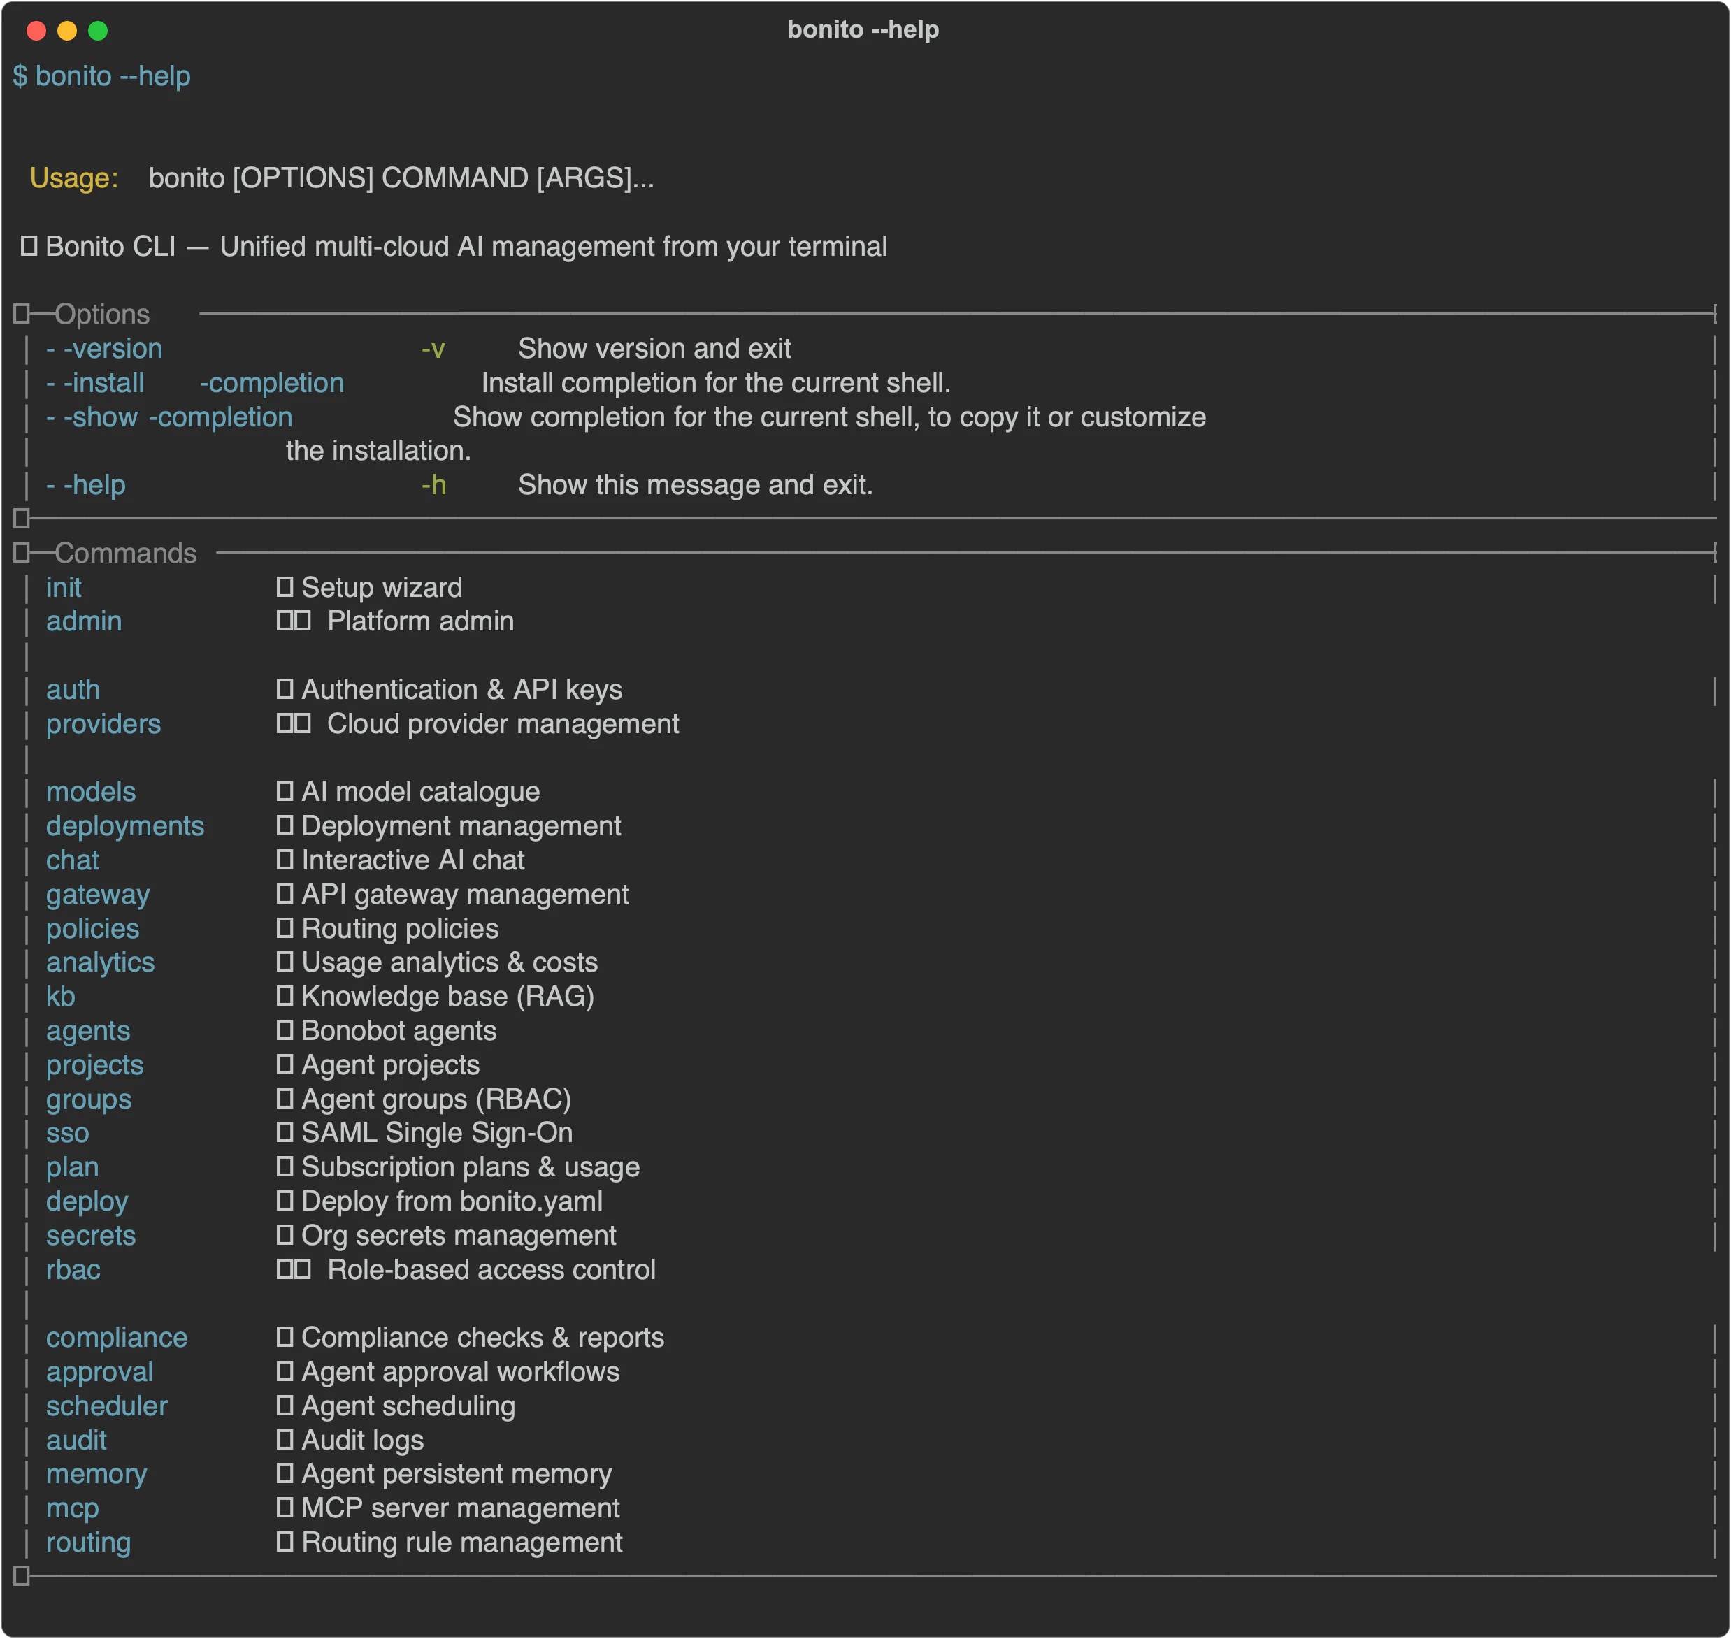Viewport: 1731px width, 1639px height.
Task: Click the prompt line bonito --help
Action: [x=101, y=76]
